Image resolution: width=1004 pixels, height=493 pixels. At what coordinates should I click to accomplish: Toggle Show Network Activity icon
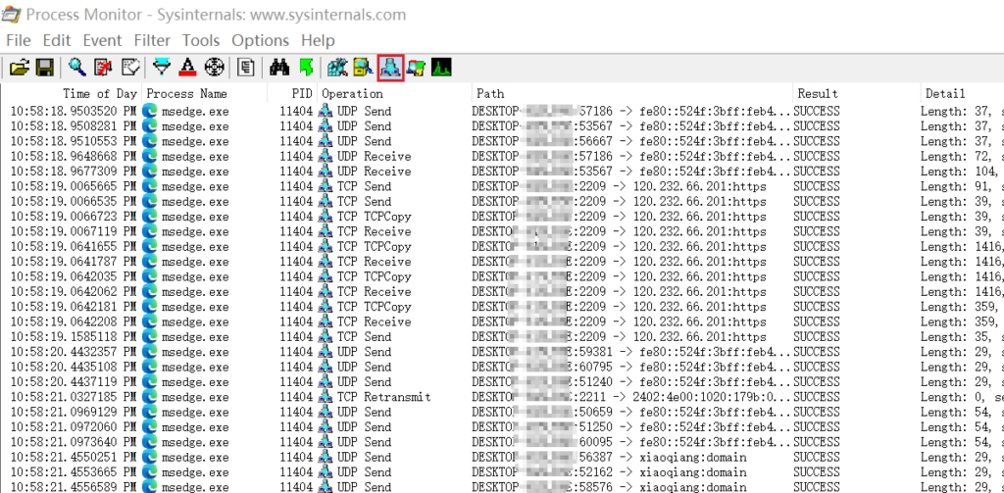pos(390,68)
